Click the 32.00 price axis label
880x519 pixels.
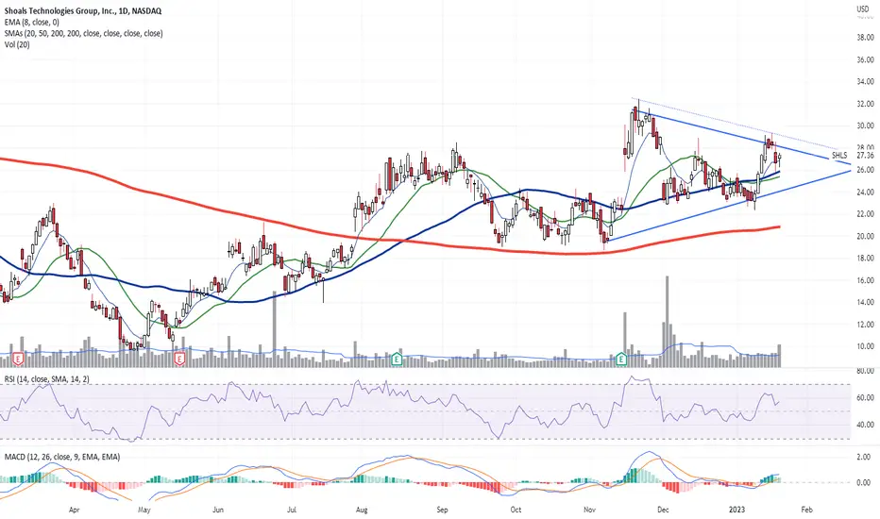(865, 104)
